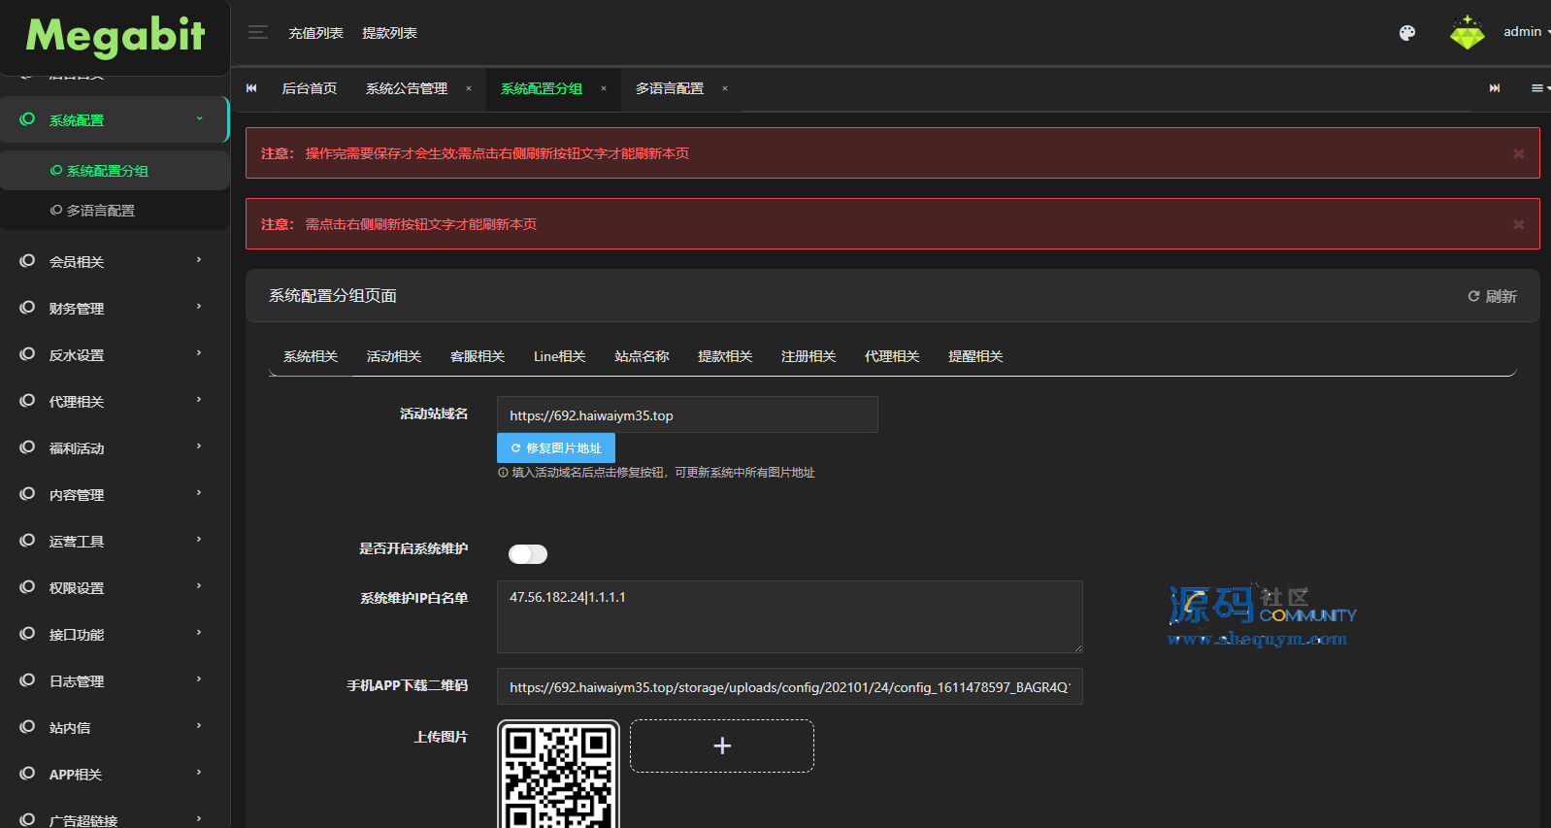Image resolution: width=1551 pixels, height=828 pixels.
Task: Toggle the 是否开启系统维护 switch
Action: point(528,554)
